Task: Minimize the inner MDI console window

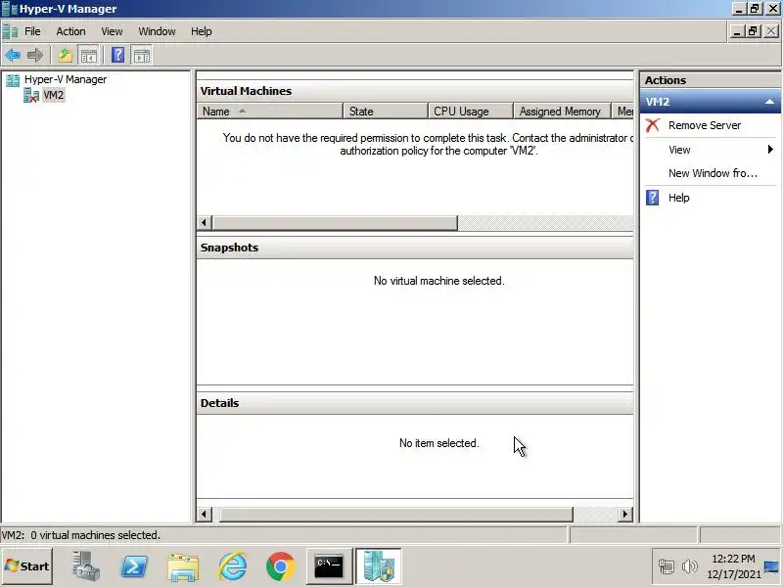Action: pyautogui.click(x=737, y=31)
